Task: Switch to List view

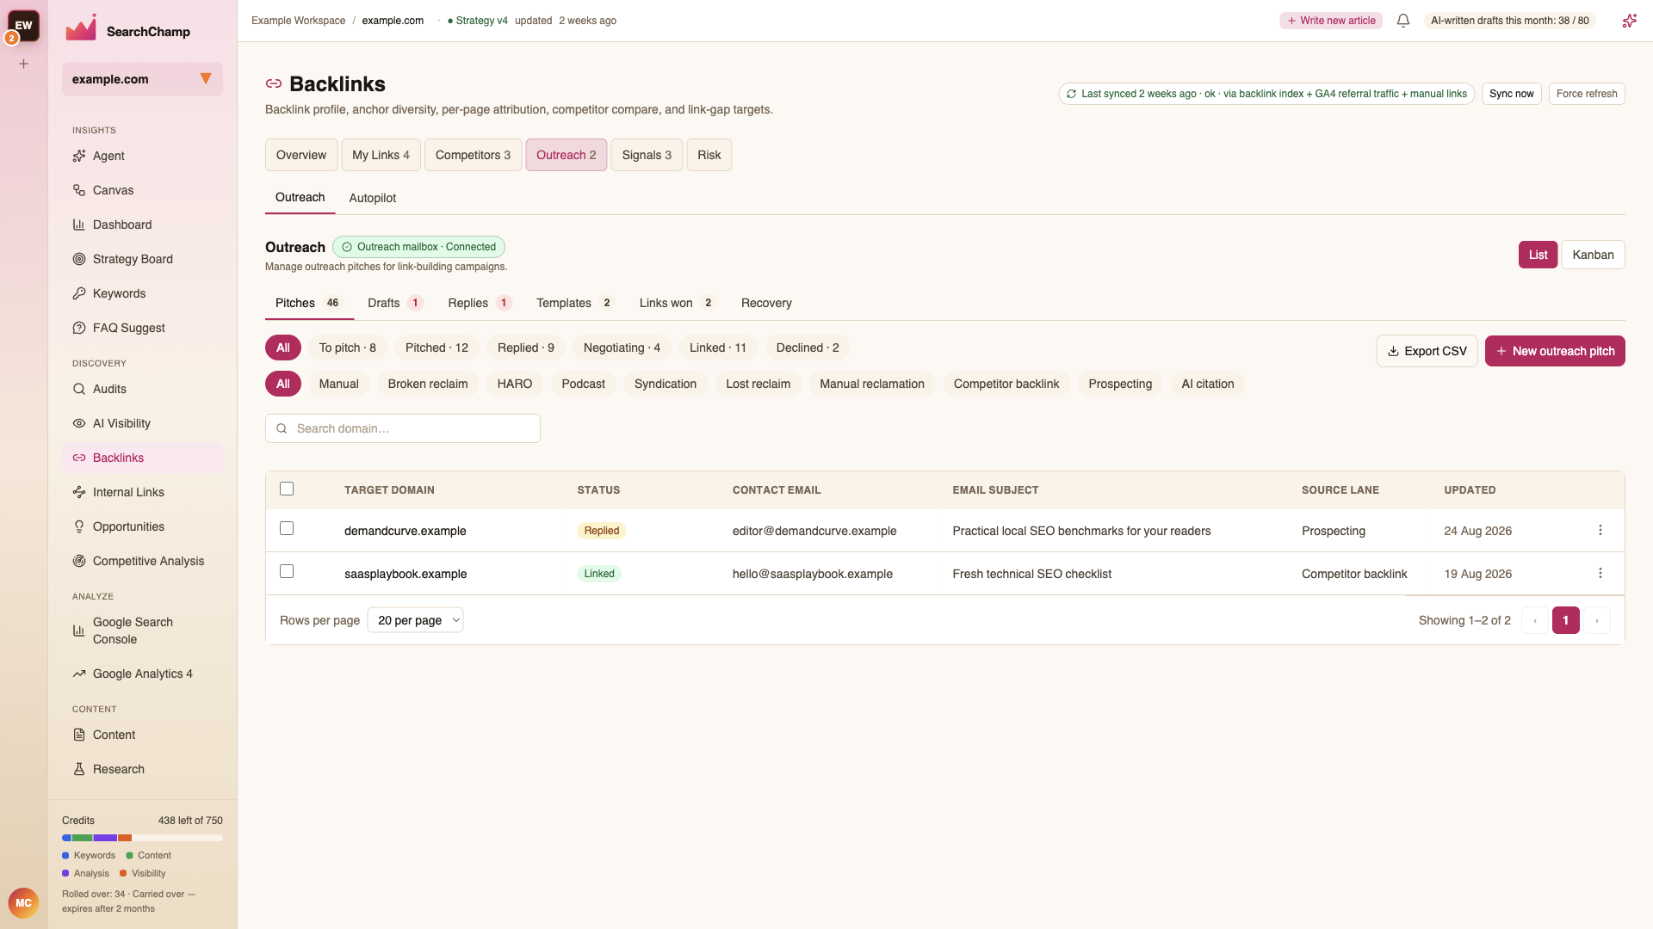Action: (x=1538, y=255)
